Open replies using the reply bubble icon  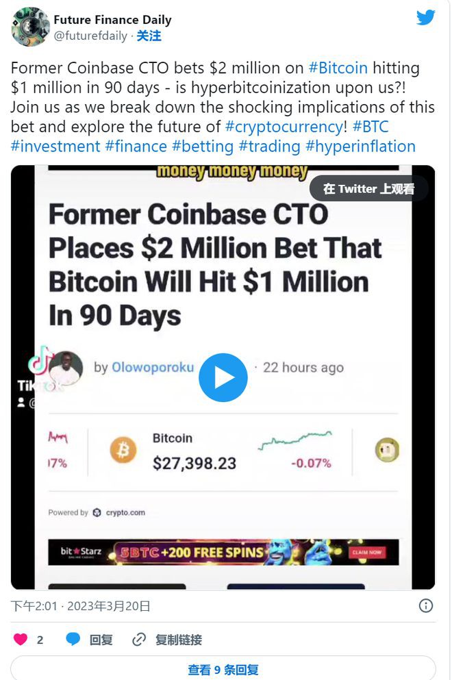[x=75, y=638]
